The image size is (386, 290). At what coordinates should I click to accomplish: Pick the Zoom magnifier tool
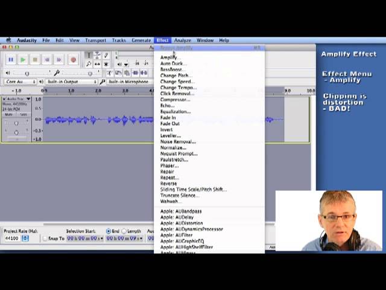click(x=89, y=64)
